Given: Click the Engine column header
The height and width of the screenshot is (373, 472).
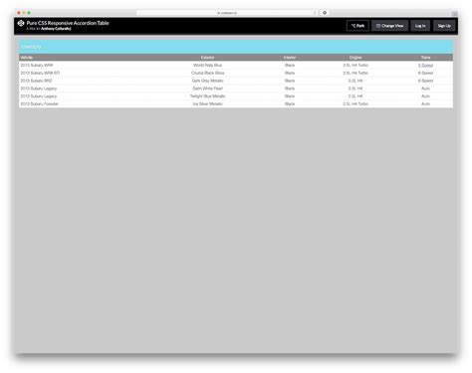Looking at the screenshot, I should 355,58.
